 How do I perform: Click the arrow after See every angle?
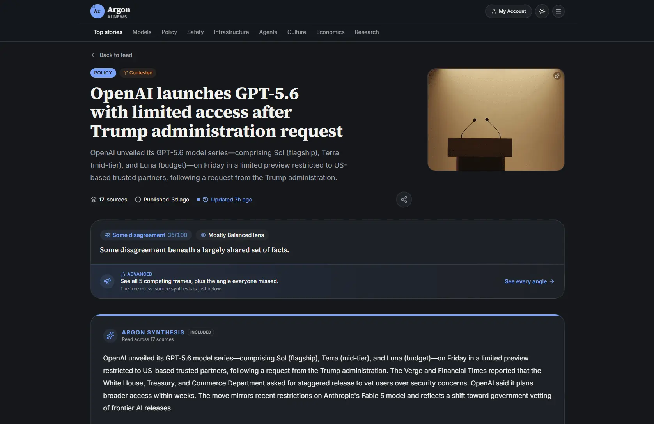pos(552,281)
